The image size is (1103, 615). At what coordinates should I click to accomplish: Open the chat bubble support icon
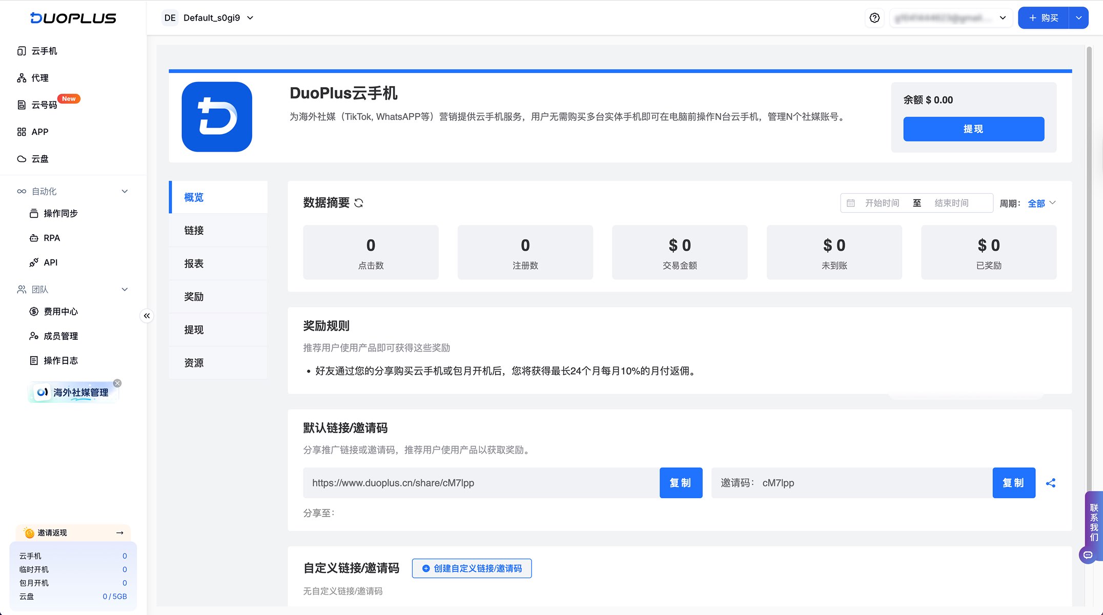(1088, 555)
